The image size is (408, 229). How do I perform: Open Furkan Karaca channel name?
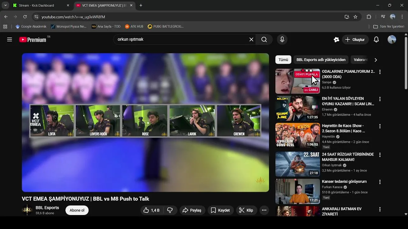[332, 187]
